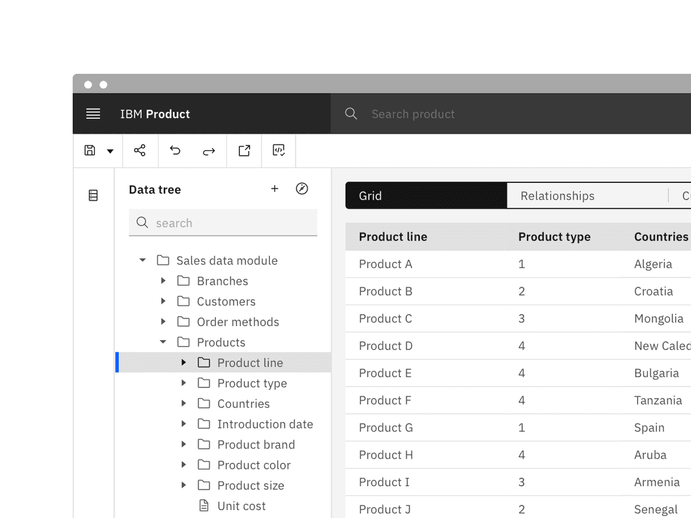Viewport: 691px width, 518px height.
Task: Switch to the Relationships tab
Action: (x=557, y=195)
